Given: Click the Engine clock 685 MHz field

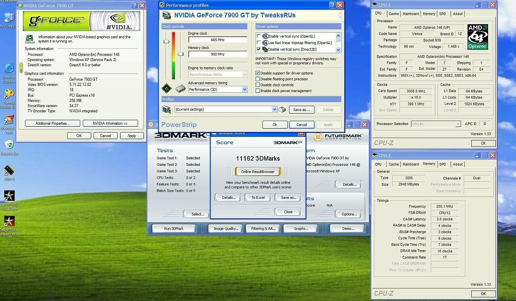Looking at the screenshot, I should click(x=218, y=40).
